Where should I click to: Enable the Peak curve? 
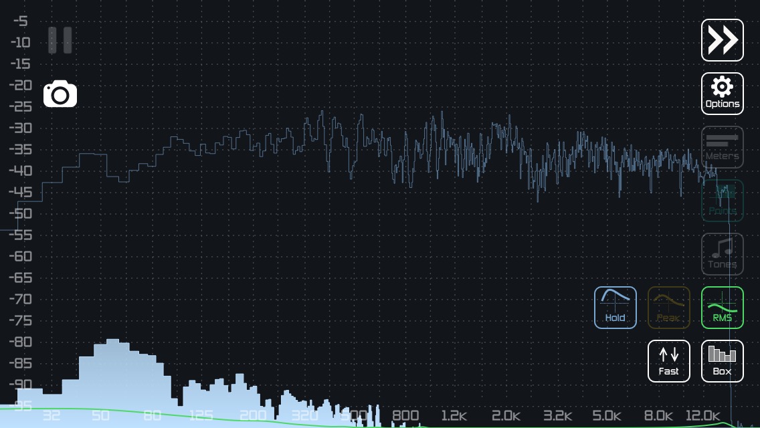(669, 308)
